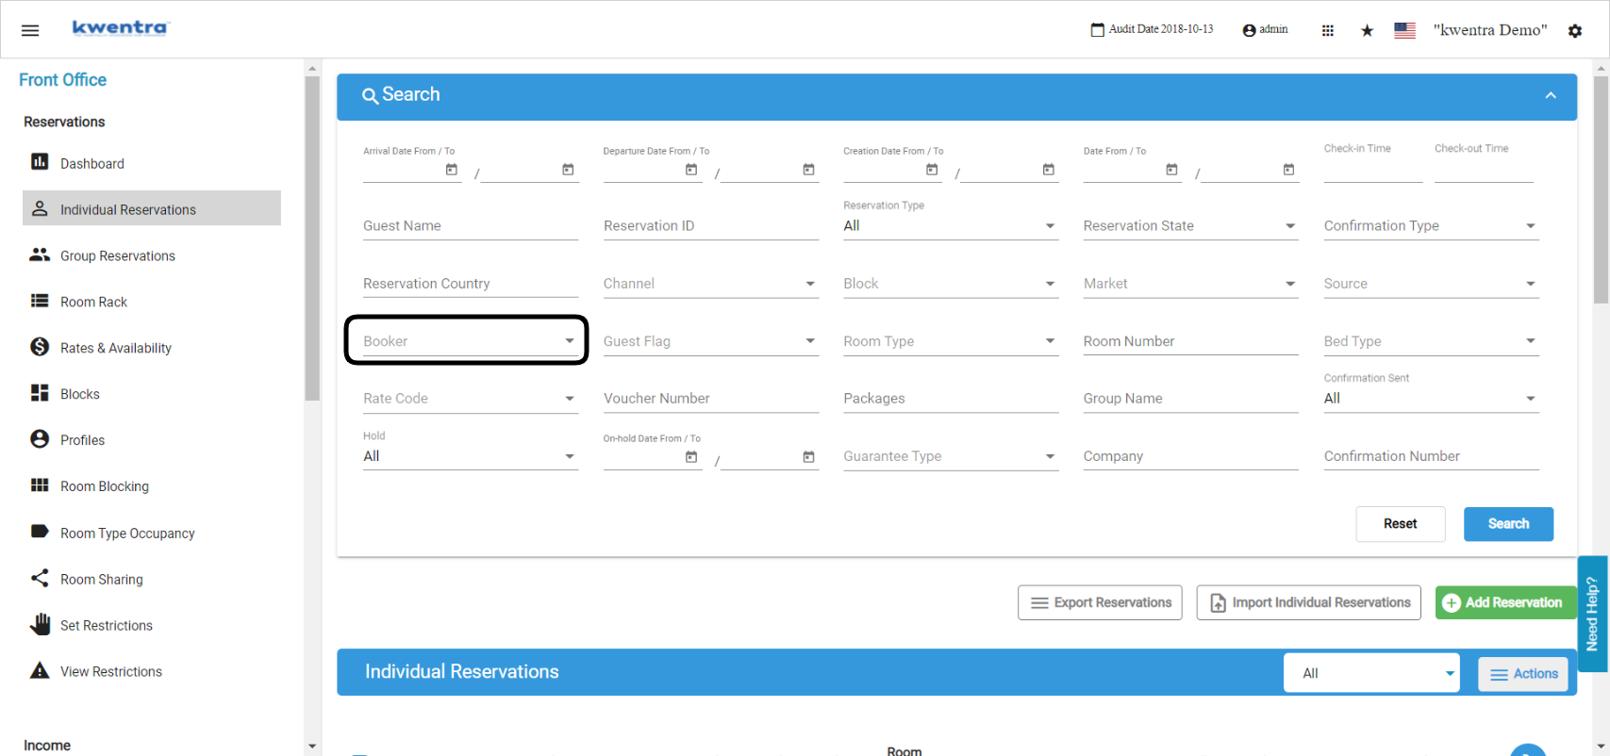Click the Rates & Availability dollar icon
Screen dimensions: 1610x756
(x=40, y=347)
